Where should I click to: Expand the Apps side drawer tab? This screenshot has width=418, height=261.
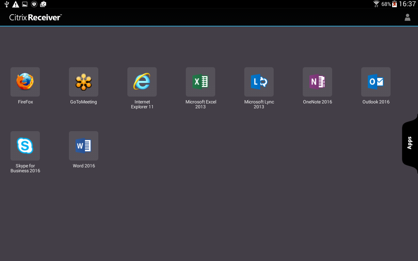pyautogui.click(x=410, y=143)
